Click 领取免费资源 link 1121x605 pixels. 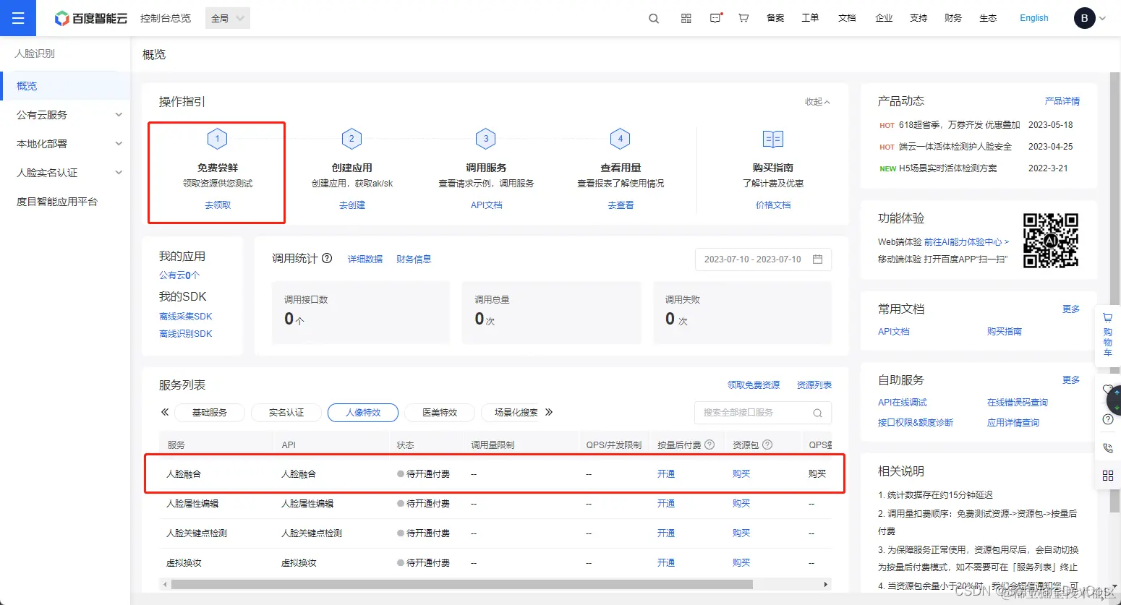click(754, 385)
